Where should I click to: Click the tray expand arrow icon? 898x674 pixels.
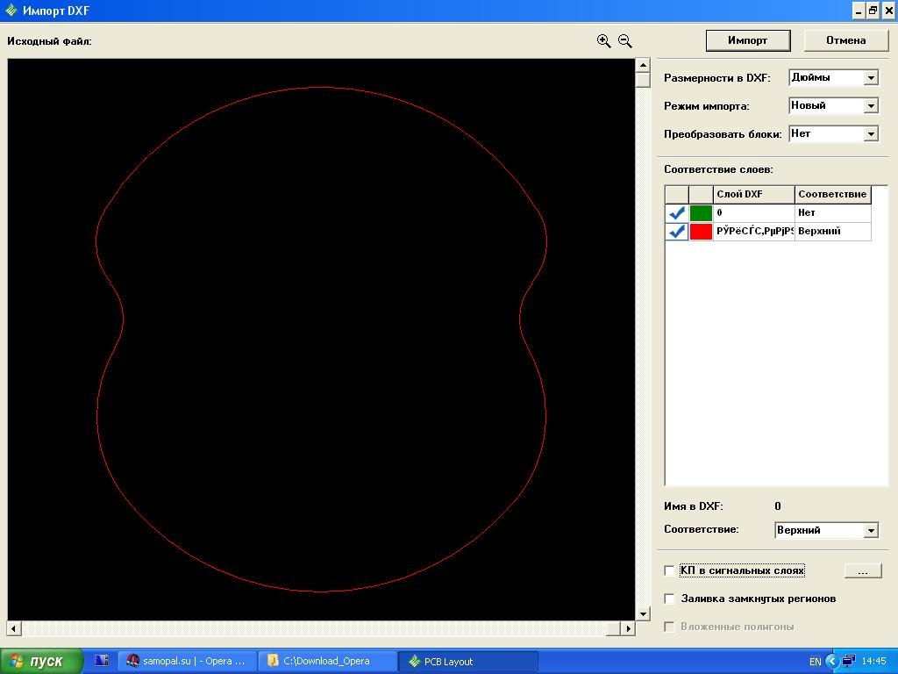832,661
